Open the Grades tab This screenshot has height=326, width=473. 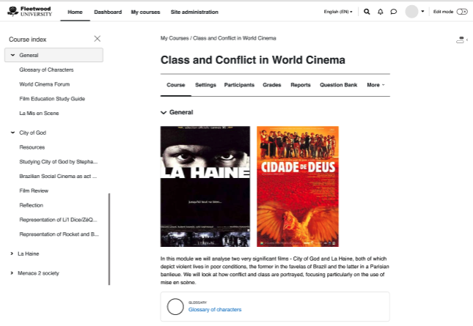point(272,85)
